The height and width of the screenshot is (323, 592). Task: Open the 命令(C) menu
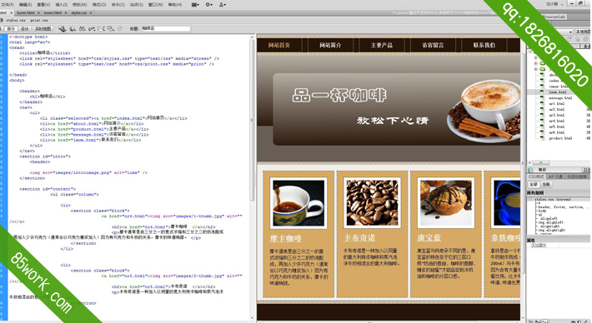[118, 4]
